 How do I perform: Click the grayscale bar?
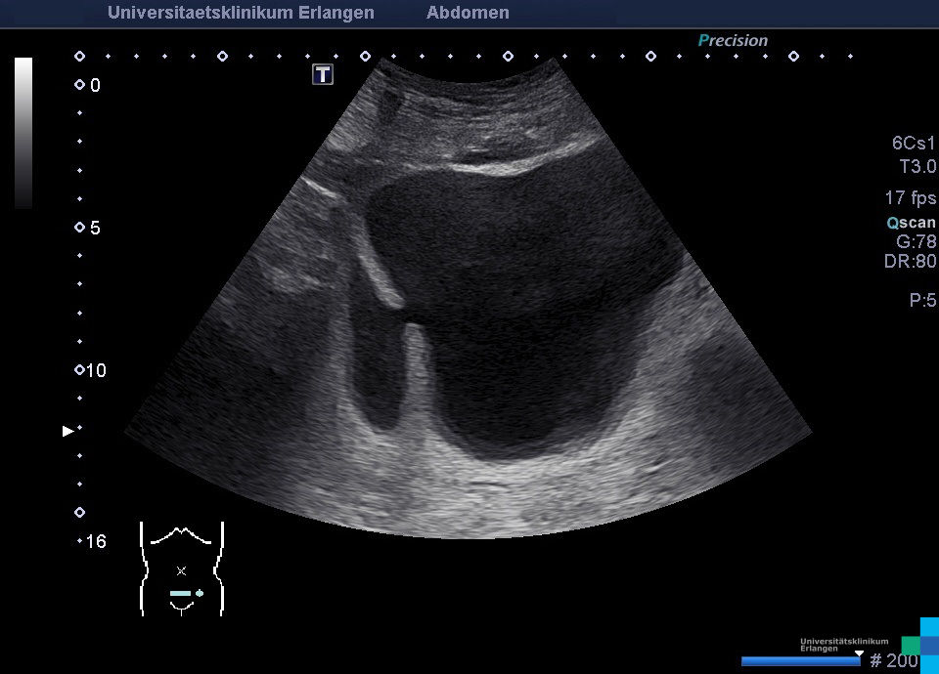23,133
